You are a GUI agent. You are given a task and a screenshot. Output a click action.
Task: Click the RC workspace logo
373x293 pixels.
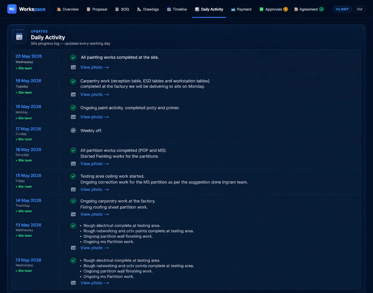coord(12,9)
